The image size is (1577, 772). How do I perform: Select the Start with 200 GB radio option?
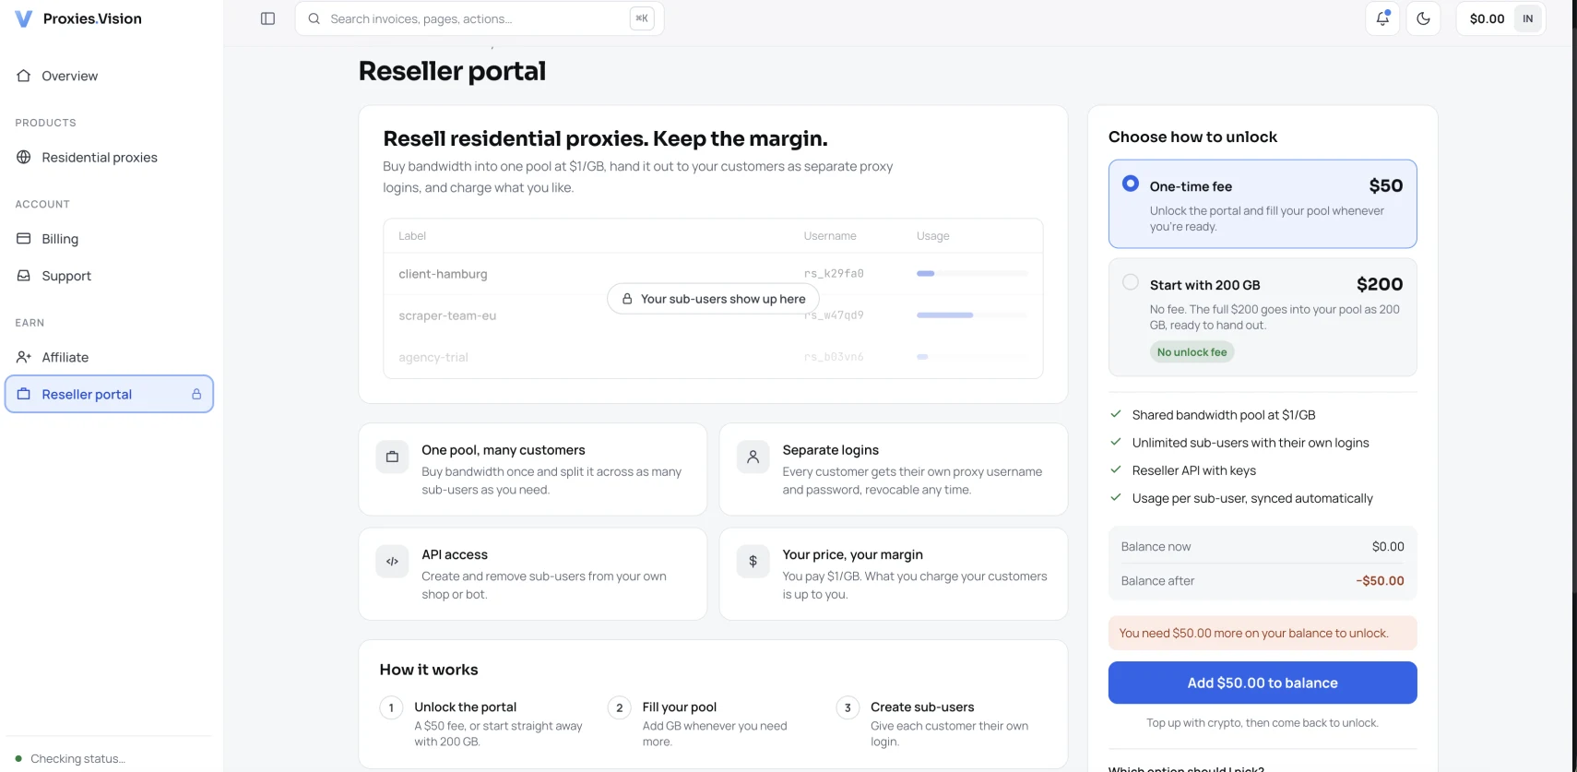tap(1131, 282)
